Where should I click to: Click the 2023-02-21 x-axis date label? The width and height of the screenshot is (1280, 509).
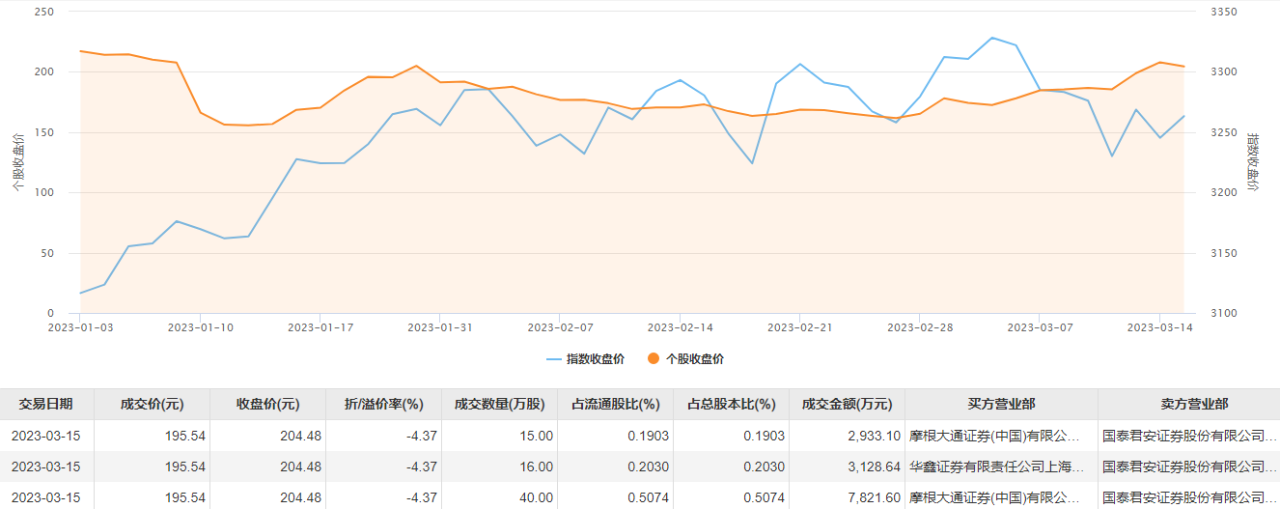799,327
